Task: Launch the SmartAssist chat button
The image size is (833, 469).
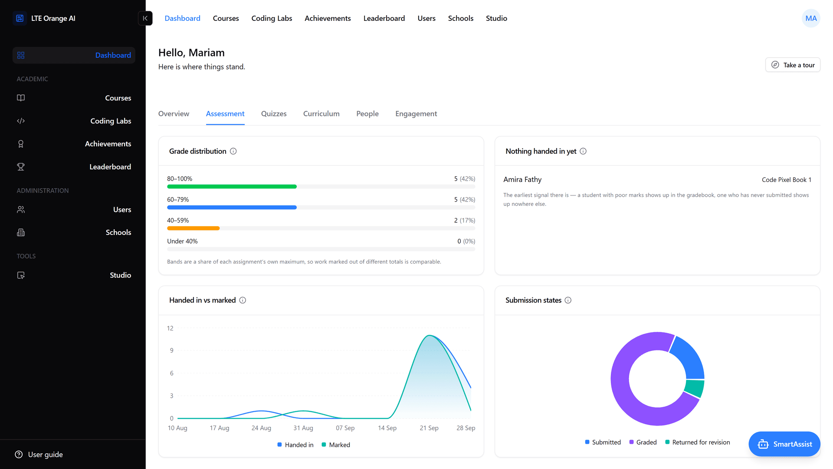Action: 784,444
